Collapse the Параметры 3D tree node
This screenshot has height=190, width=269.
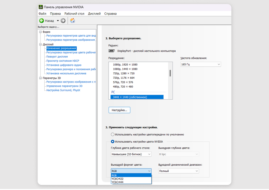coord(41,78)
